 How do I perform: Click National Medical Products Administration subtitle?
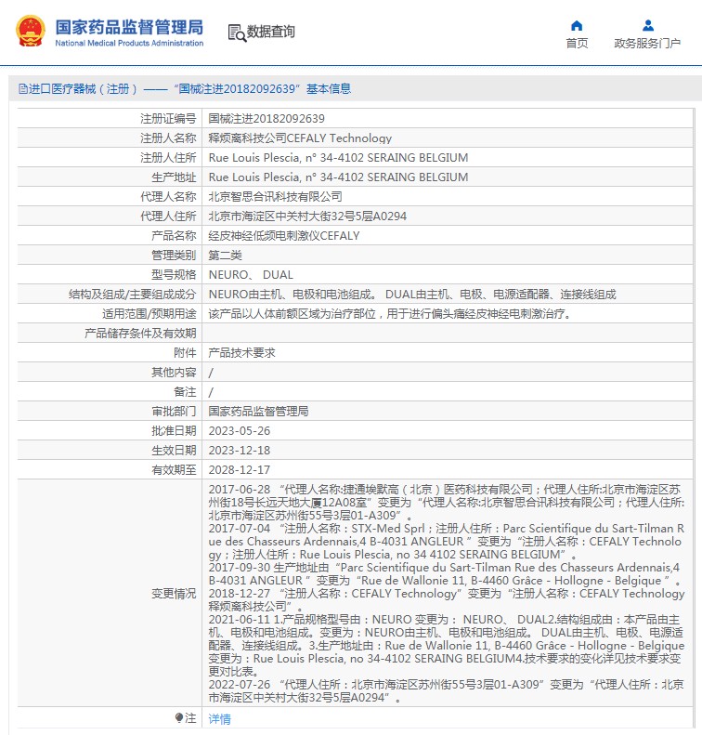click(x=129, y=43)
